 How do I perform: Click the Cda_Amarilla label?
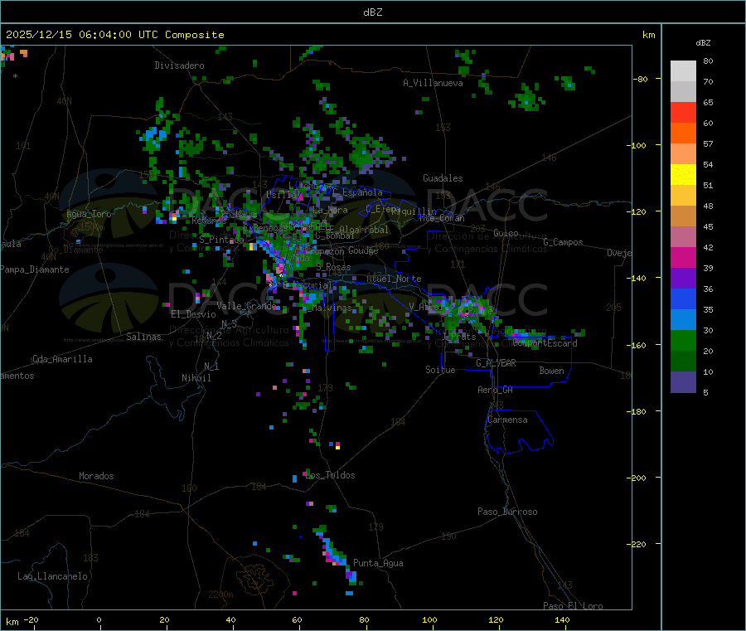coord(62,359)
